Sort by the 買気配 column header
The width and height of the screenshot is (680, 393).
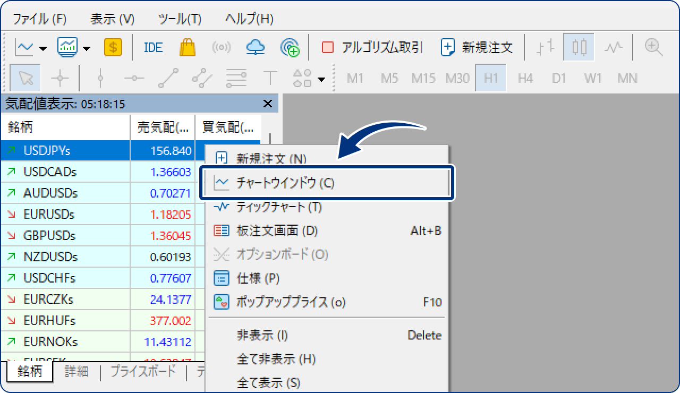(228, 127)
